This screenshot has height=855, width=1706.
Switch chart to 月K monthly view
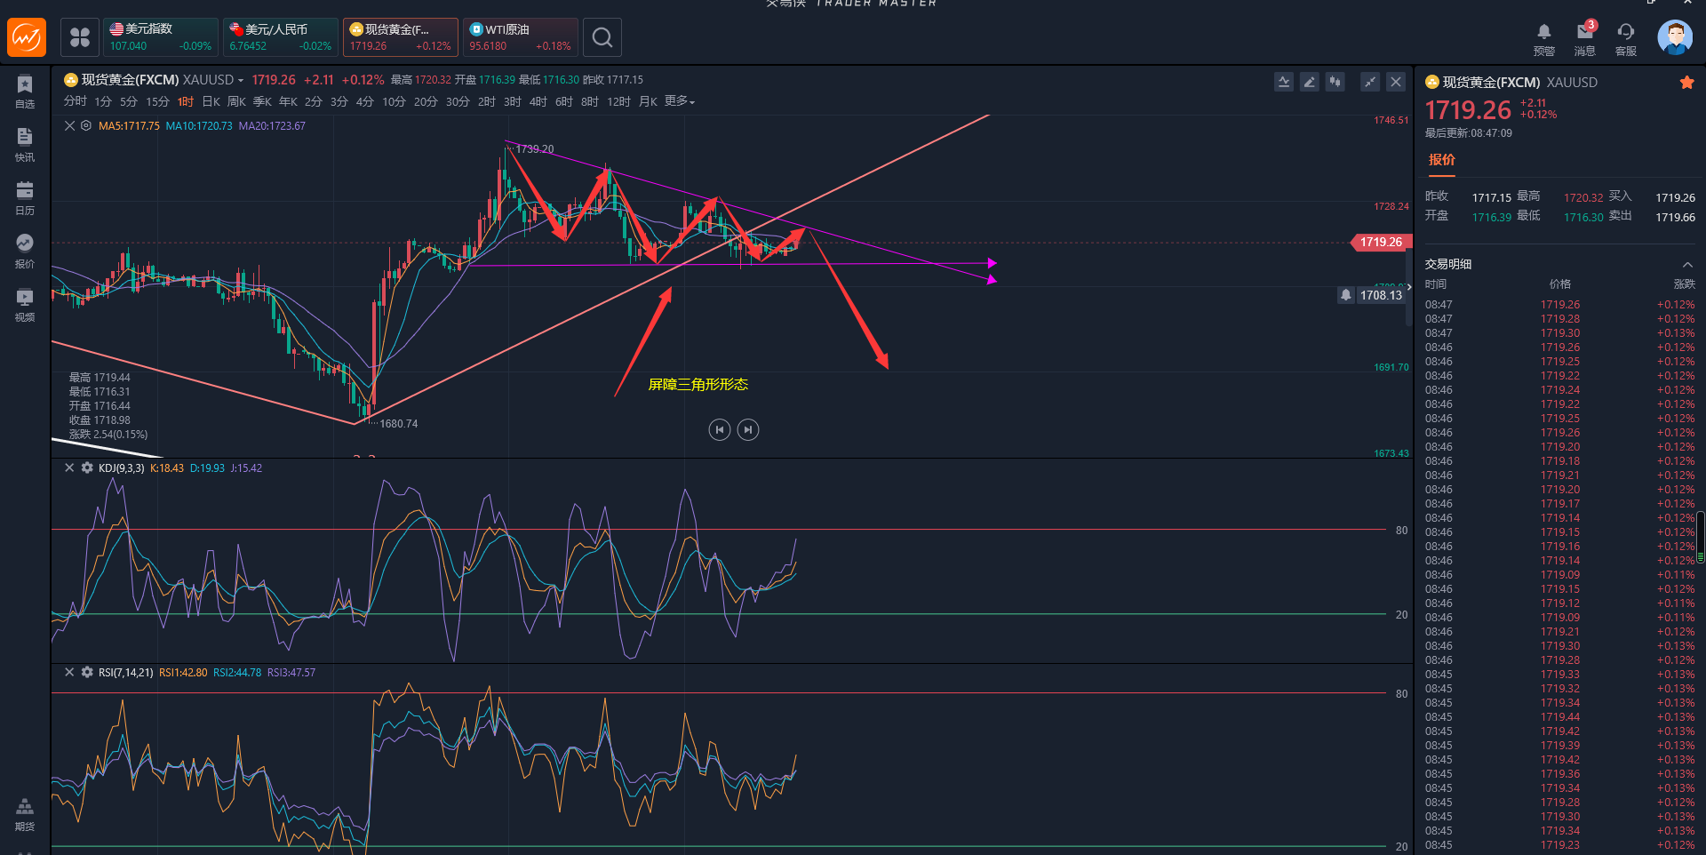[648, 101]
